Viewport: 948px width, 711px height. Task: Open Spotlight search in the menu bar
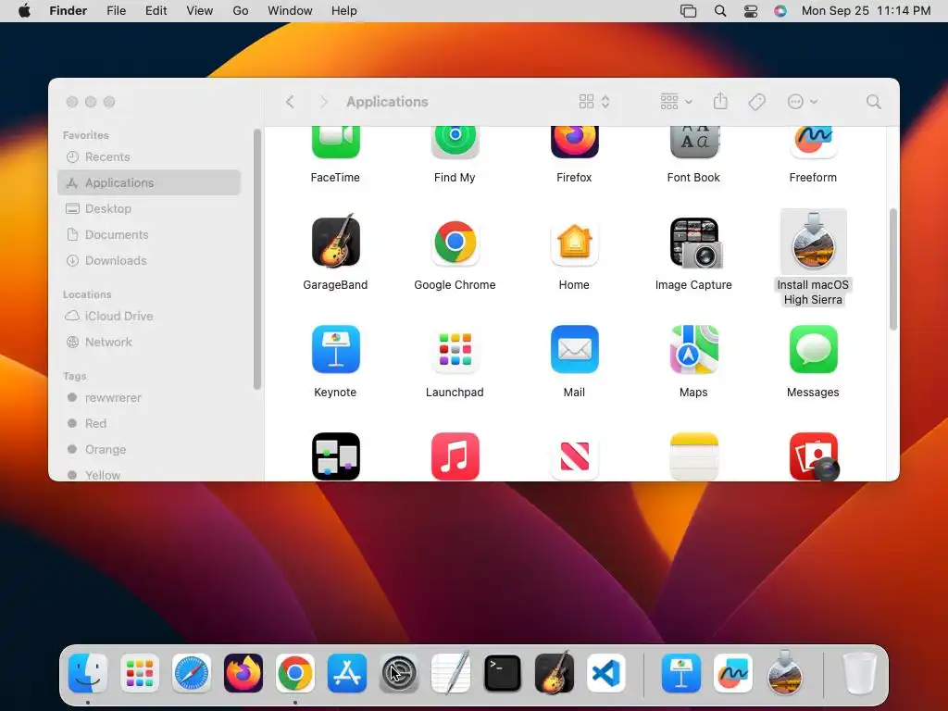(x=720, y=11)
